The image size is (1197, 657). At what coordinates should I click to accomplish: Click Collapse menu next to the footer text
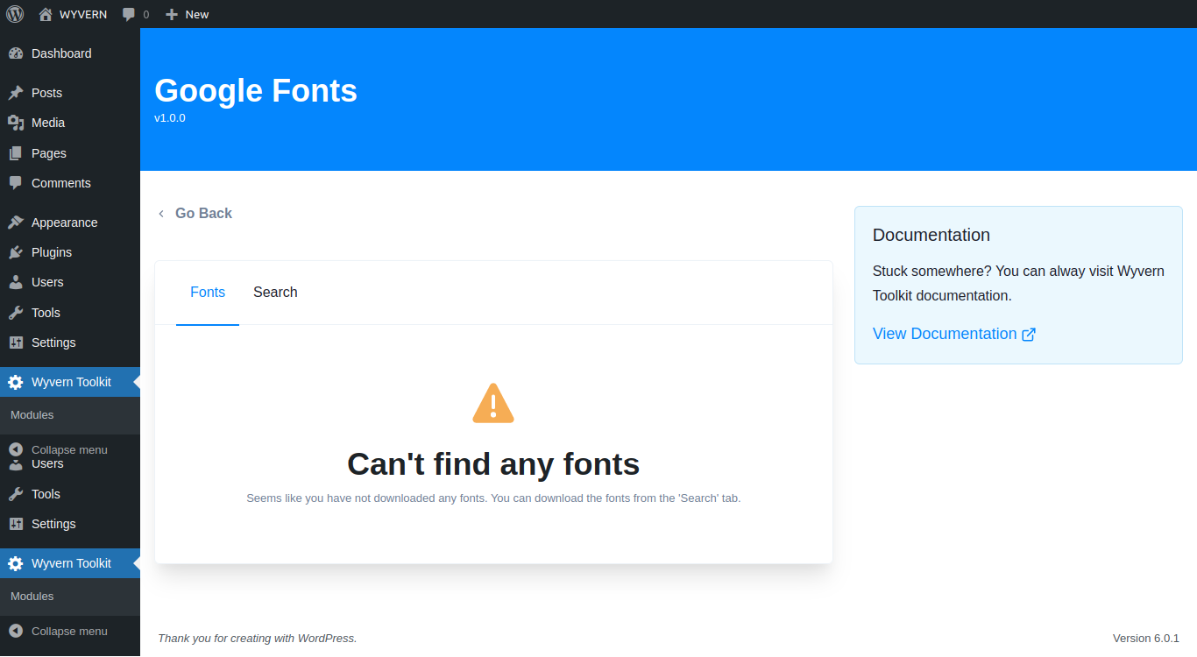pos(70,631)
